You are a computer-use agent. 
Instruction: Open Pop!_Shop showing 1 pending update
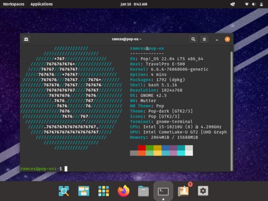coord(183,191)
